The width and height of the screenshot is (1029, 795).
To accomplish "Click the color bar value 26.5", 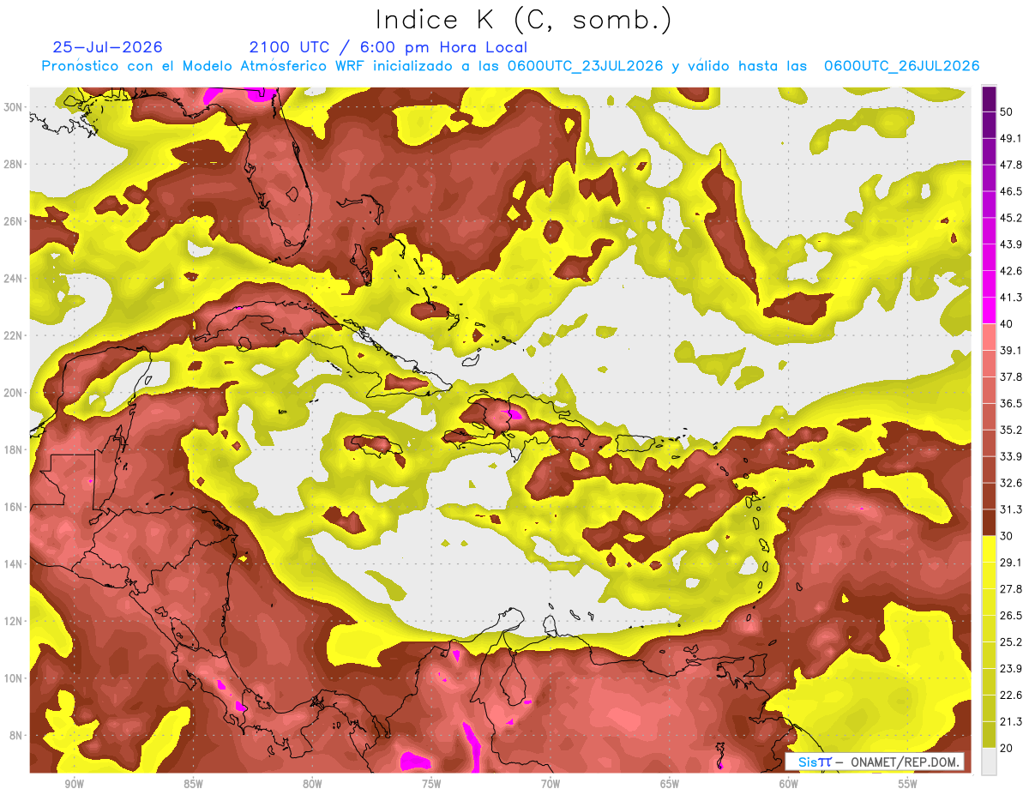I will (1010, 616).
